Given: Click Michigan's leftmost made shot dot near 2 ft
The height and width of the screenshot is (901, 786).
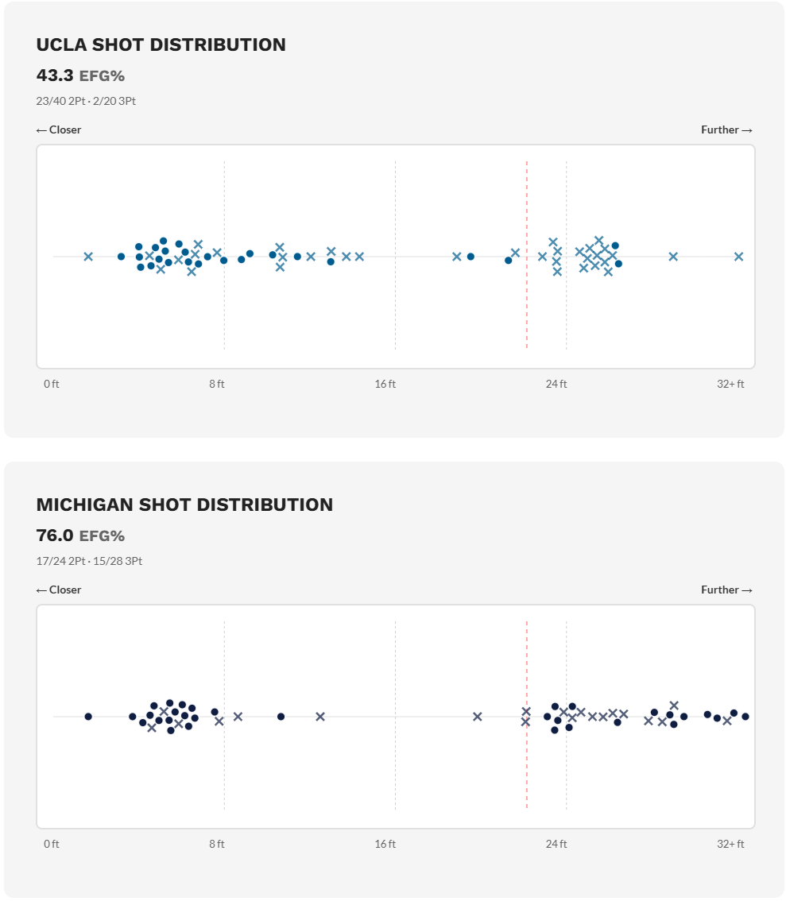Looking at the screenshot, I should tap(88, 717).
